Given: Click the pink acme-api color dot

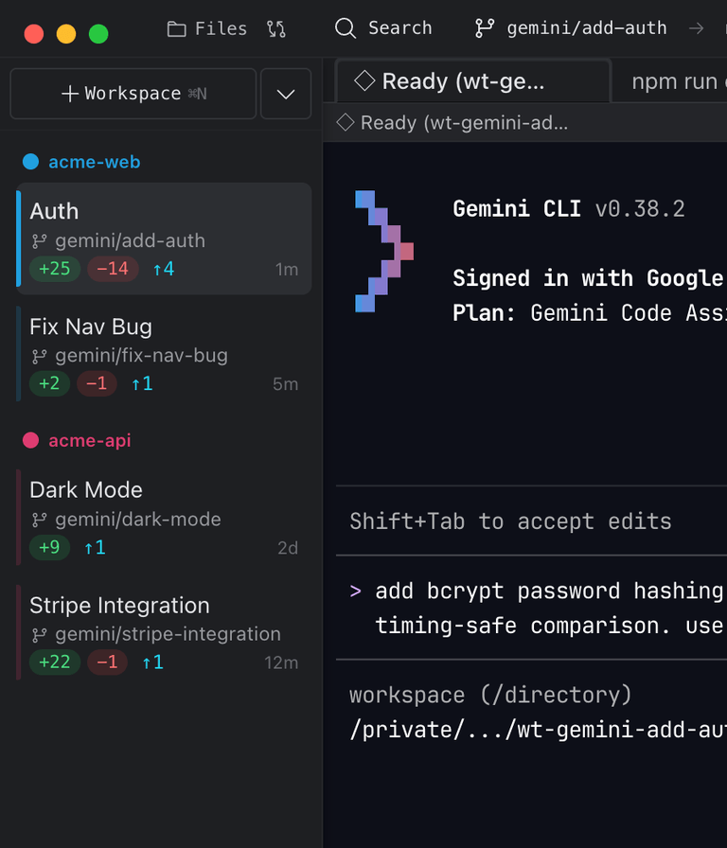Looking at the screenshot, I should 31,440.
